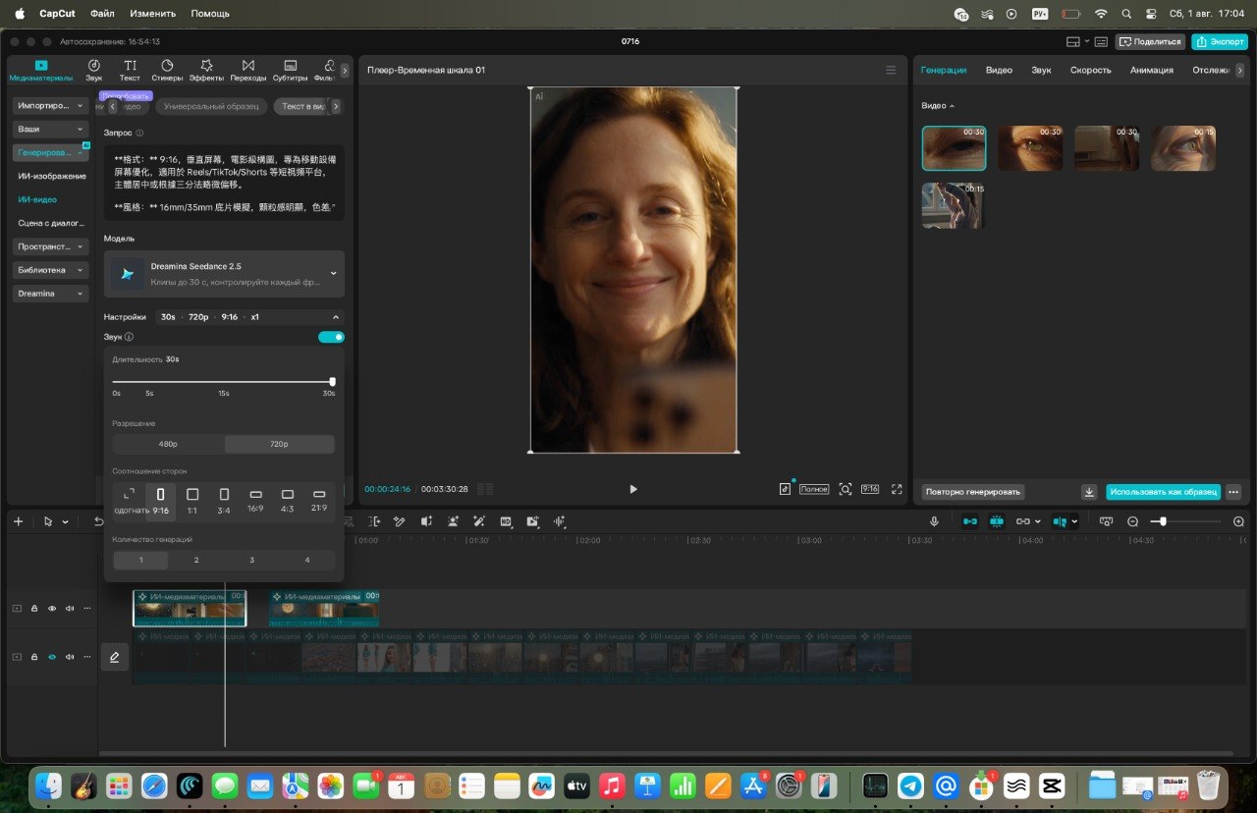Switch to the Скорость tab
The image size is (1257, 813).
click(x=1090, y=70)
